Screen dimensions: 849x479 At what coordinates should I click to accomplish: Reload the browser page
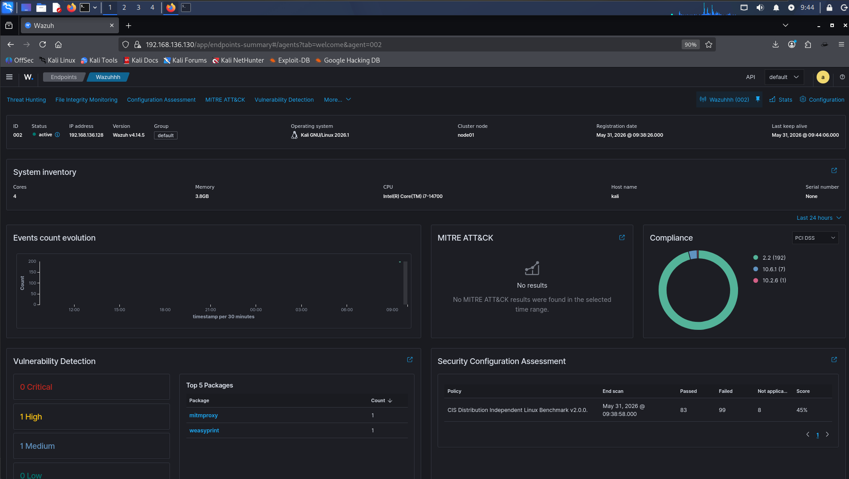[x=43, y=44]
